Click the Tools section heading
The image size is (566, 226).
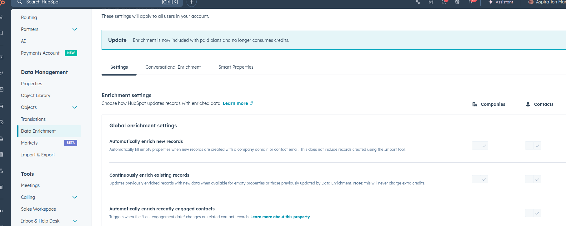(x=28, y=174)
